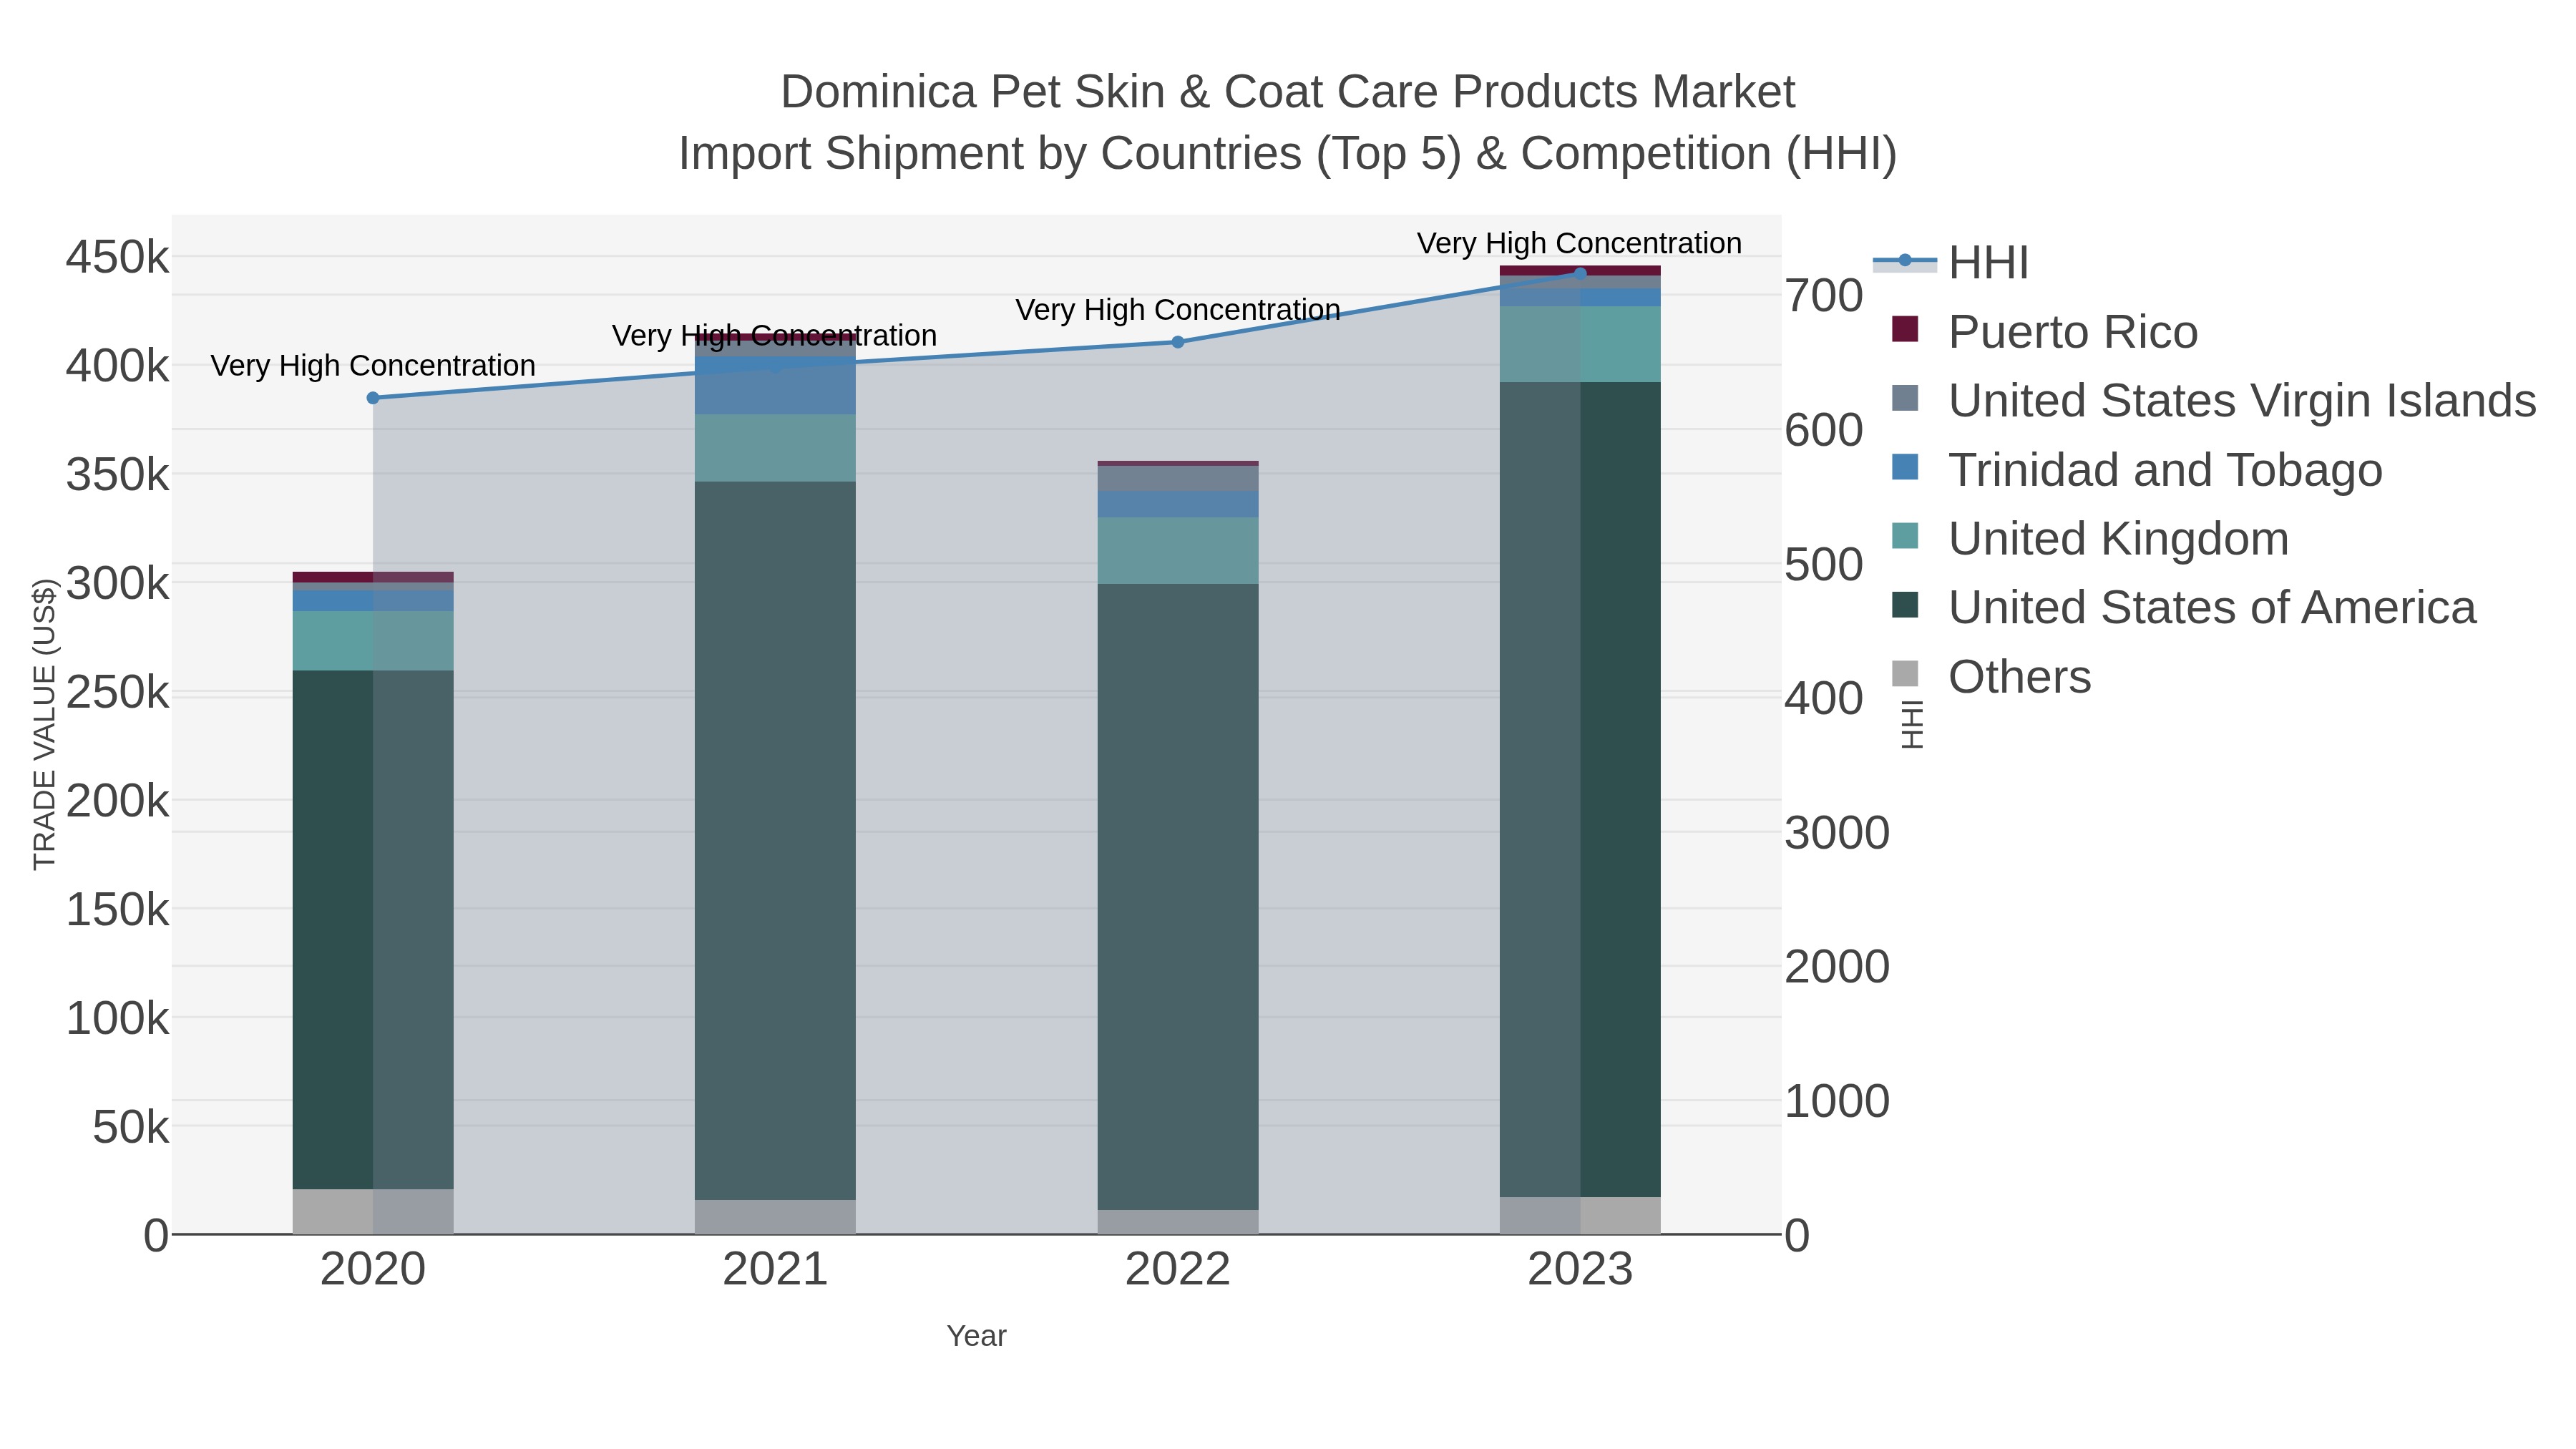Screen dimensions: 2576x1449
Task: Toggle United States of America legend label
Action: [2212, 608]
